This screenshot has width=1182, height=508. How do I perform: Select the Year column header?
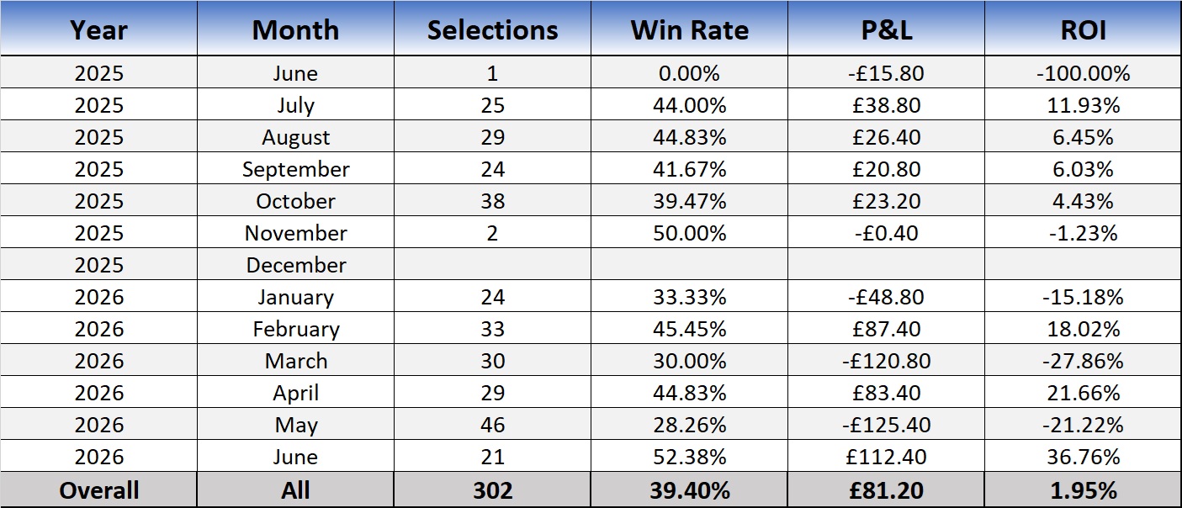98,30
